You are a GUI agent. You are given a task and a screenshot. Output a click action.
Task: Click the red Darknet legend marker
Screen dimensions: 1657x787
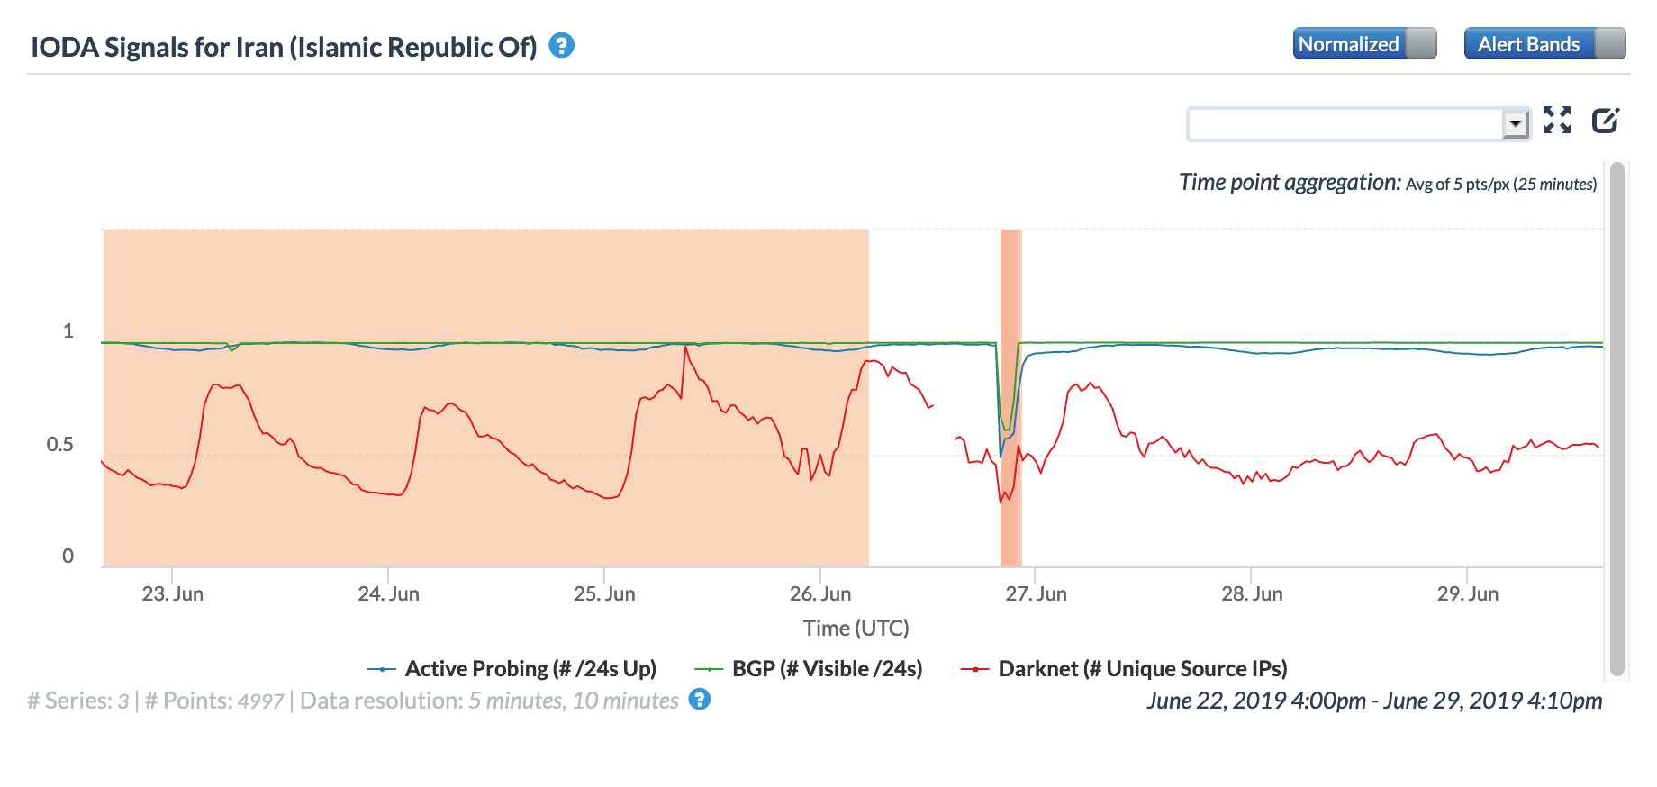pos(975,669)
